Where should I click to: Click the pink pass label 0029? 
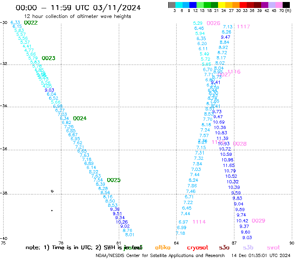[x=258, y=221]
